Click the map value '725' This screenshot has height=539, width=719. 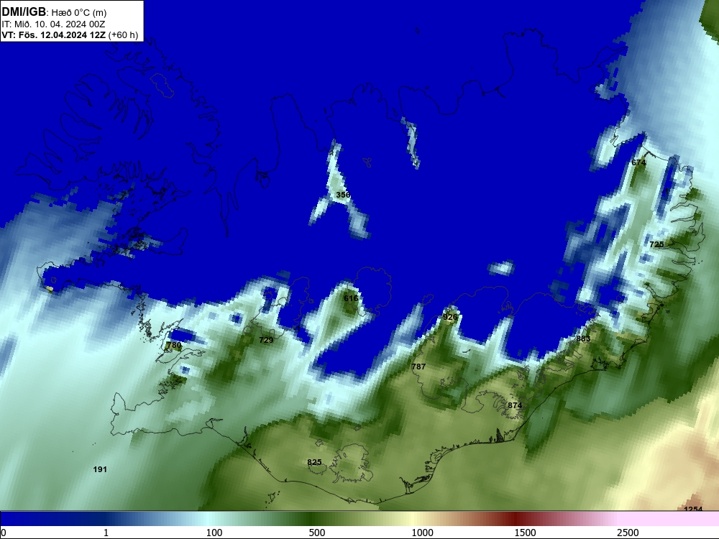point(656,244)
